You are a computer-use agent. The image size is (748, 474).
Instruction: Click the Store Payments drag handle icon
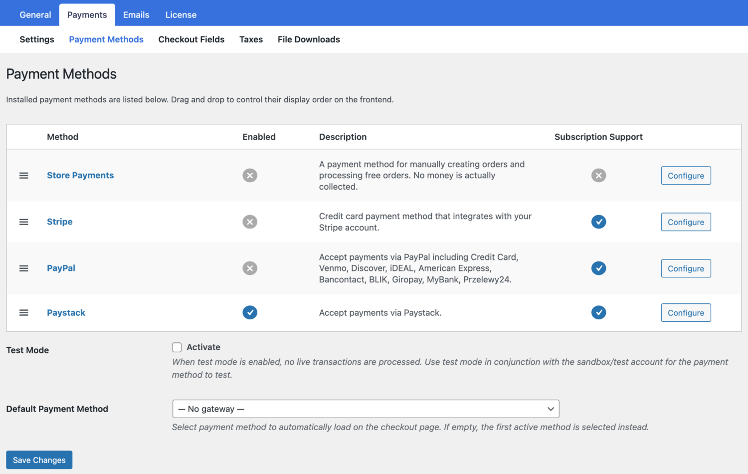tap(23, 176)
